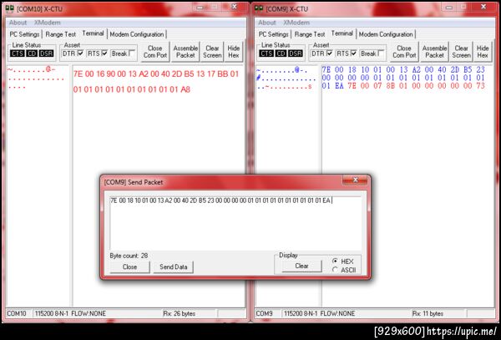
Task: Click CD line status indicator in COM9
Action: click(x=281, y=53)
